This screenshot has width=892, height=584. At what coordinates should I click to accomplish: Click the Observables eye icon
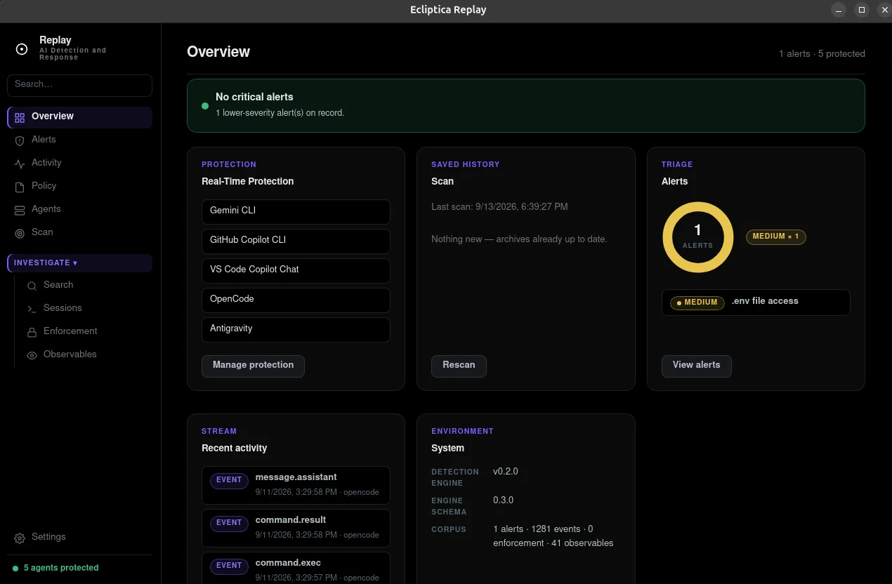pyautogui.click(x=32, y=355)
